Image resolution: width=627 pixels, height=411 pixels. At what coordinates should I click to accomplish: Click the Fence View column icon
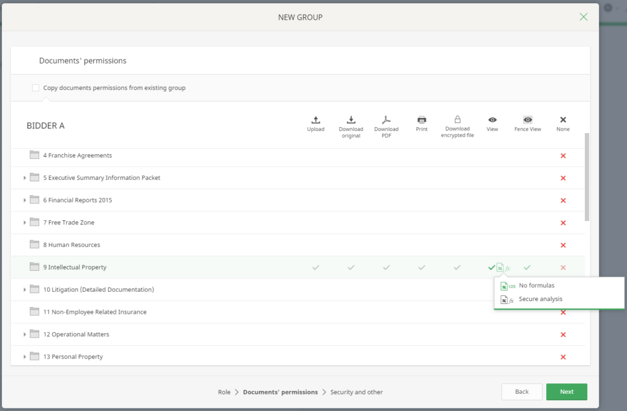(x=527, y=120)
